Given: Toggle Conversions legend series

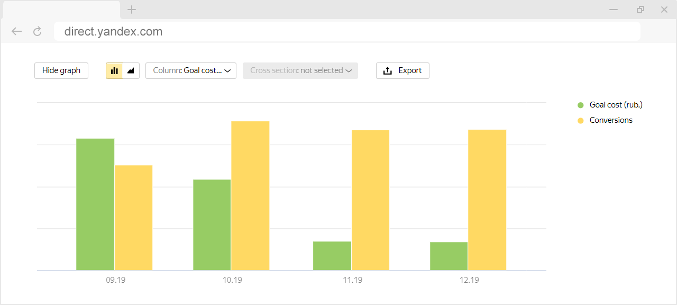Looking at the screenshot, I should (x=605, y=120).
